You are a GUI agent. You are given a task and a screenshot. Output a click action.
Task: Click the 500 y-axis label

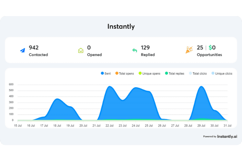[11, 90]
